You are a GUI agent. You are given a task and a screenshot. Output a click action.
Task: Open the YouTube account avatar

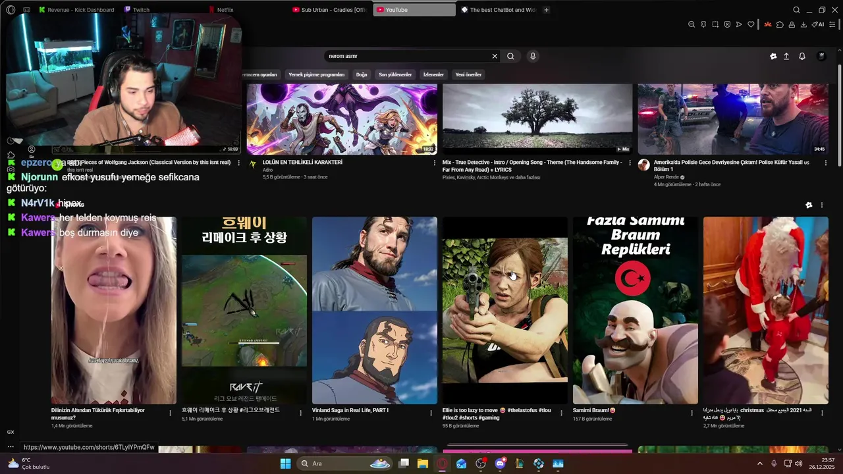coord(821,56)
